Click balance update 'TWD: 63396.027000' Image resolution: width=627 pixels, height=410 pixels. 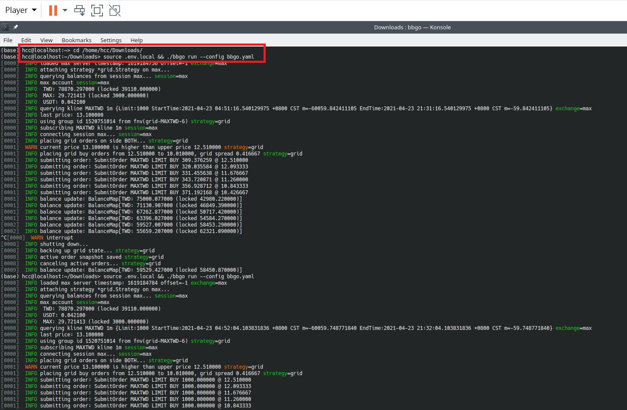click(x=122, y=218)
